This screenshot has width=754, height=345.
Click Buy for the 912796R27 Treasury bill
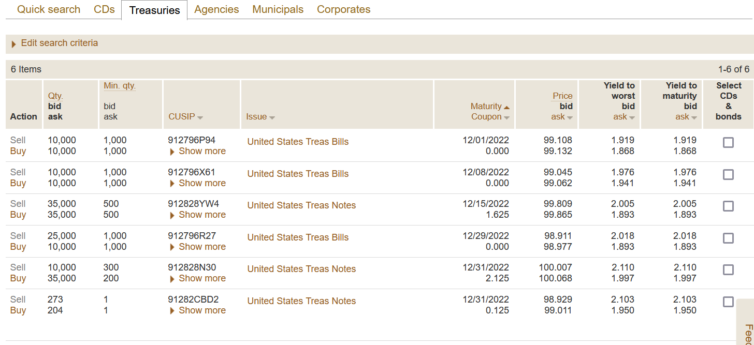tap(18, 247)
